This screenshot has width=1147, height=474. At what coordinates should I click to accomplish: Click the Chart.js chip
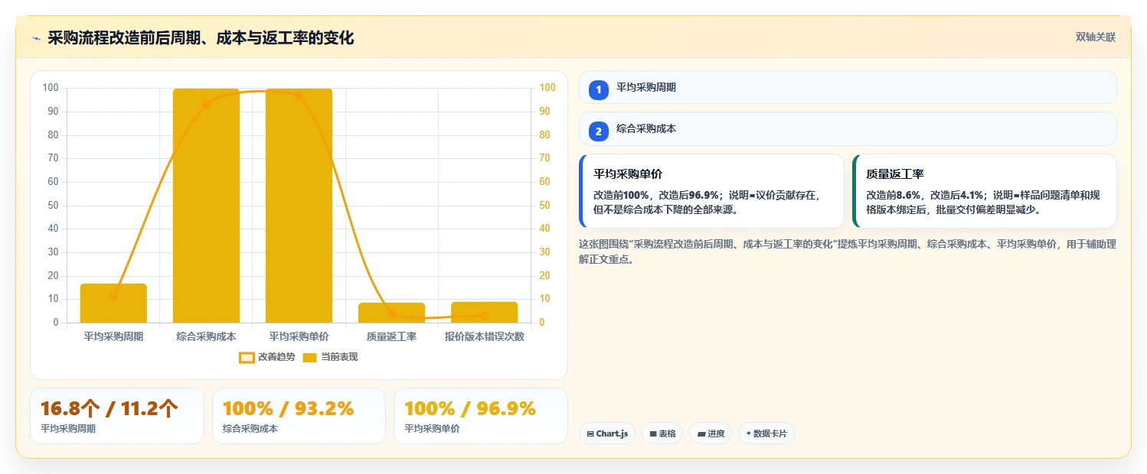(607, 433)
